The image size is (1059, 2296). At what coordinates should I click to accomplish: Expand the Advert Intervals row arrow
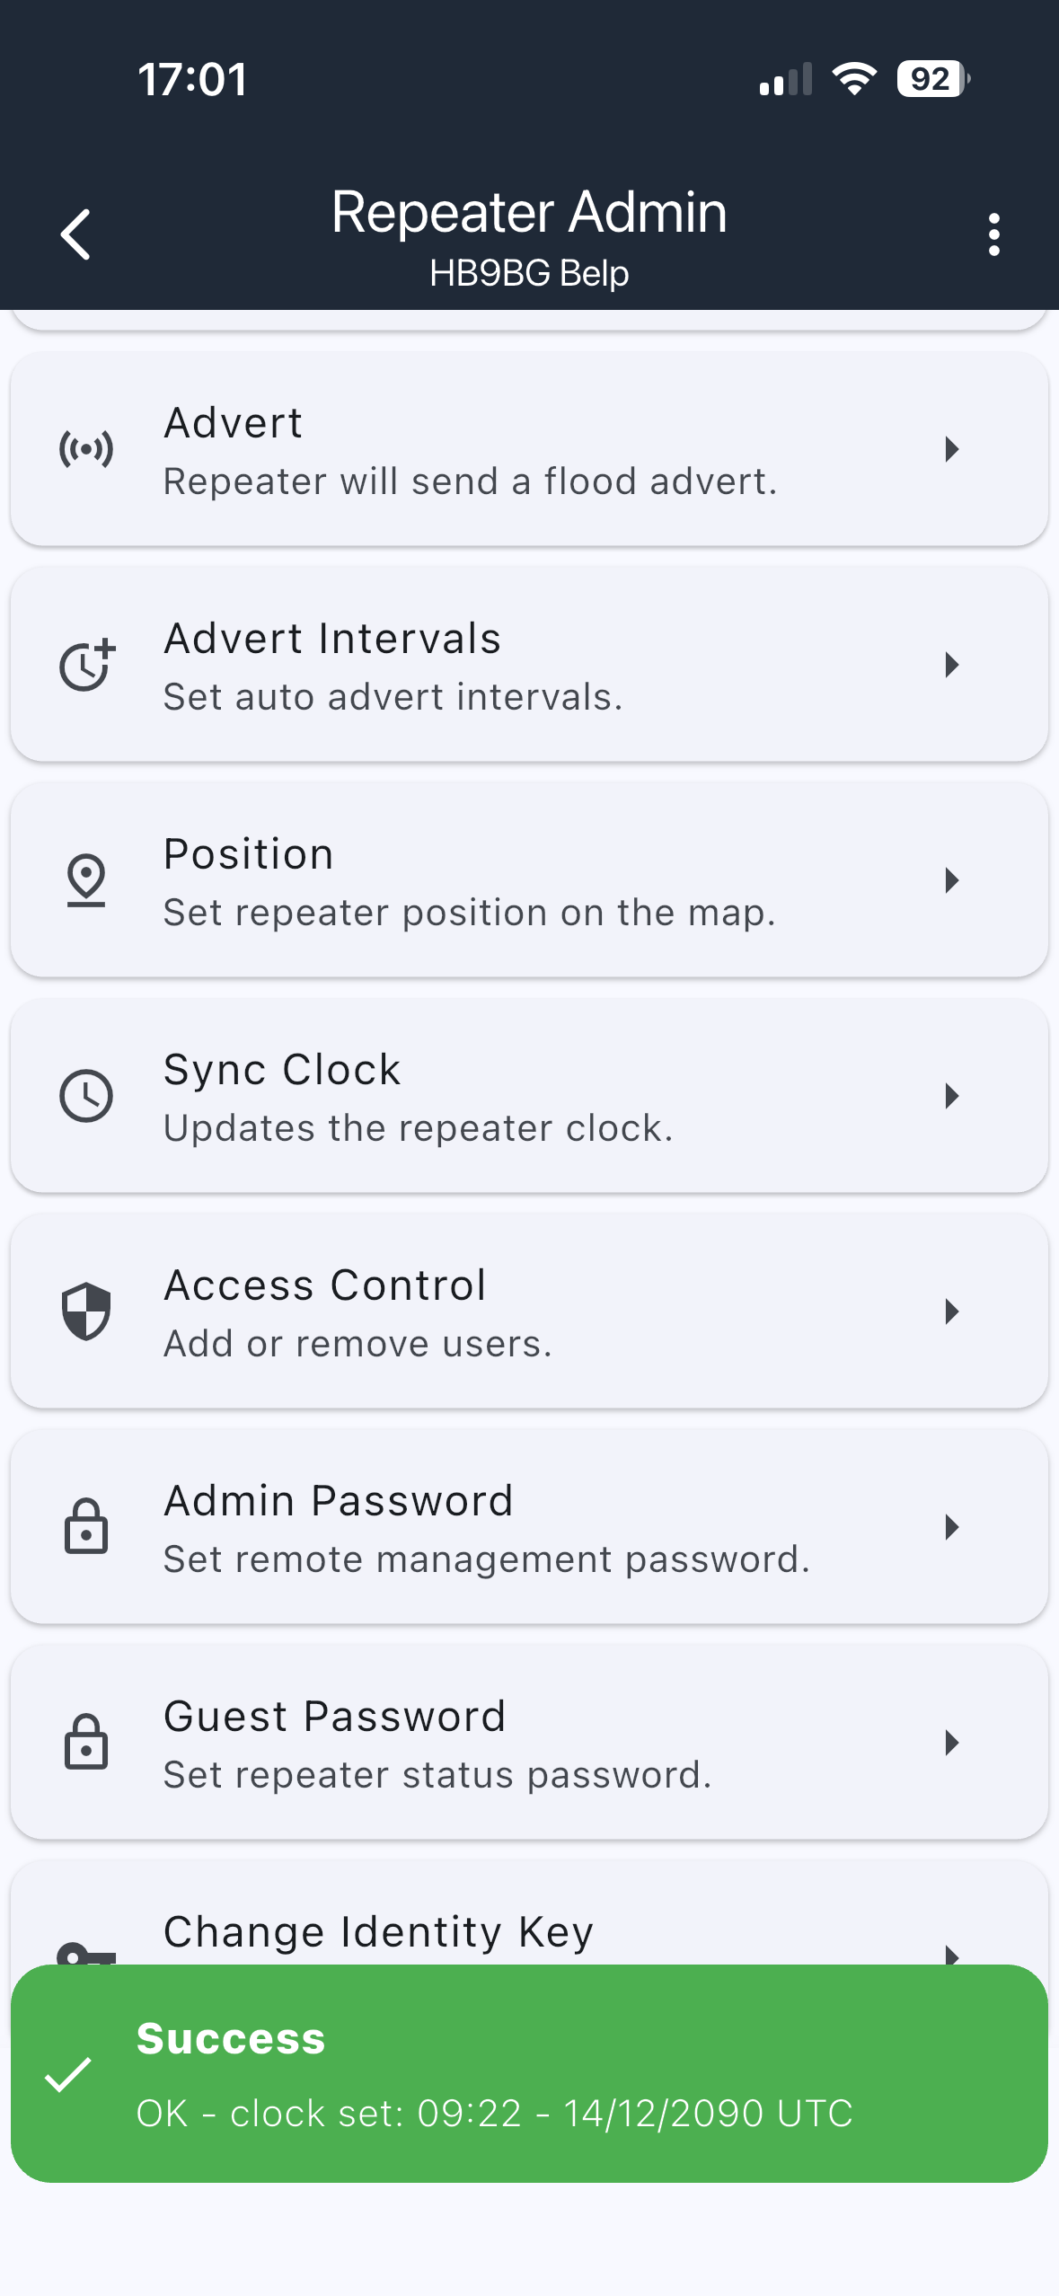[951, 665]
